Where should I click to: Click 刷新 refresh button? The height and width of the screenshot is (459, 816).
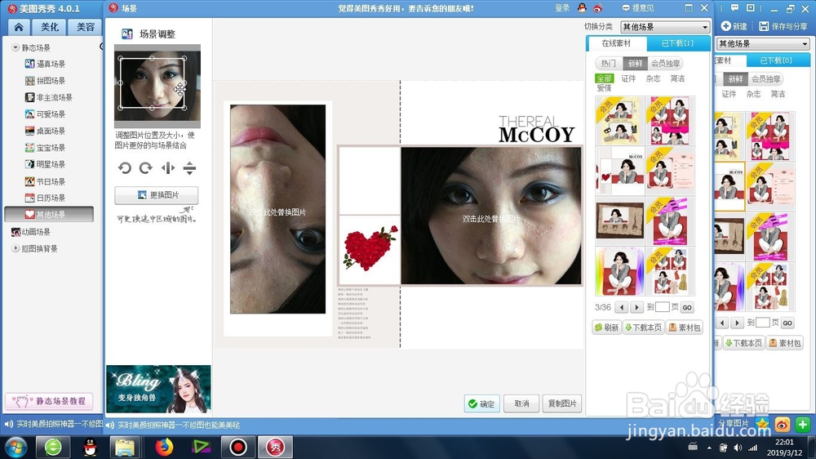tap(607, 328)
